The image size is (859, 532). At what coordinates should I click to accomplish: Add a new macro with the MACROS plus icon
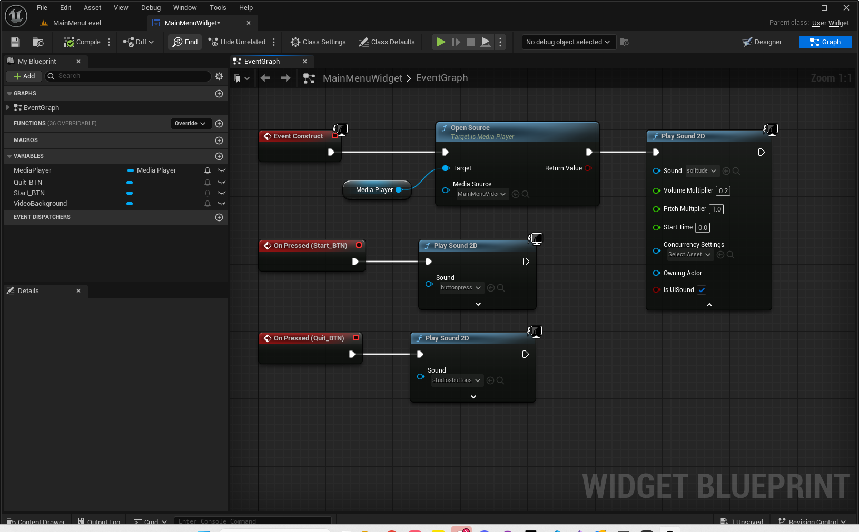(219, 140)
